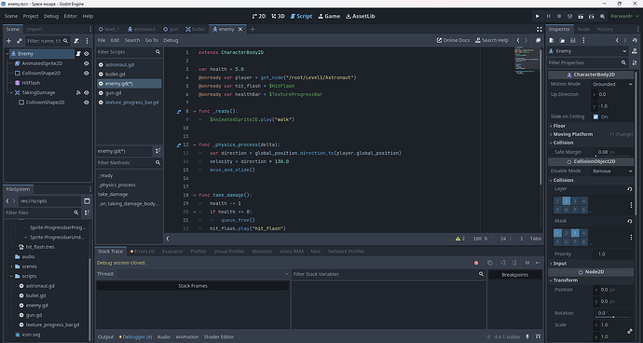This screenshot has height=343, width=643.
Task: Open the debugger Thread dropdown
Action: [x=203, y=274]
